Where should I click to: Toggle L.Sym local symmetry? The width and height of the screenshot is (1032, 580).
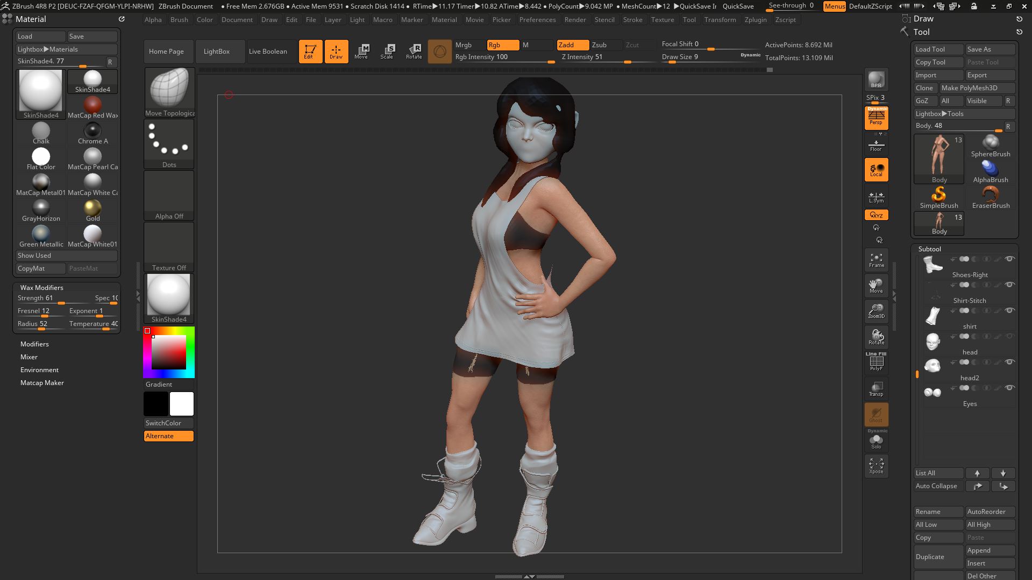(876, 197)
